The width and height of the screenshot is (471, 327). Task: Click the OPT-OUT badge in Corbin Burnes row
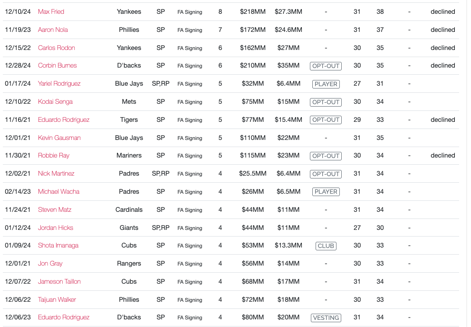(326, 66)
